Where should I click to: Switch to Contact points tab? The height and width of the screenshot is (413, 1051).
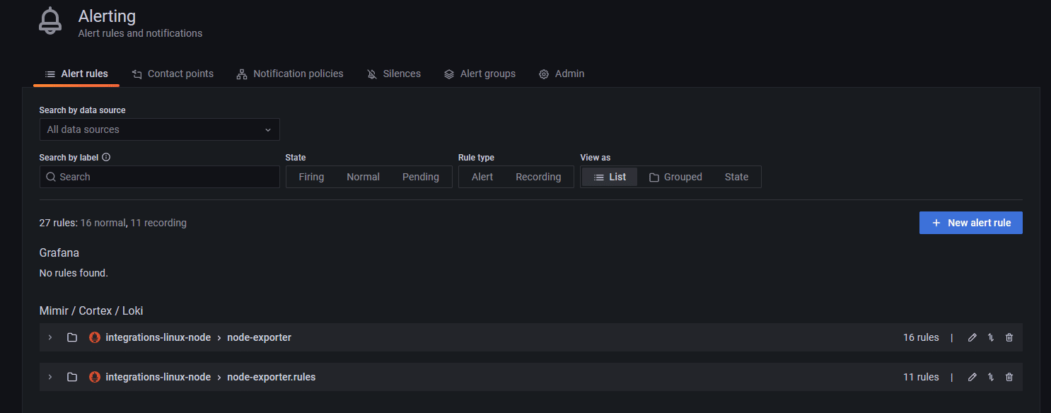(x=173, y=74)
